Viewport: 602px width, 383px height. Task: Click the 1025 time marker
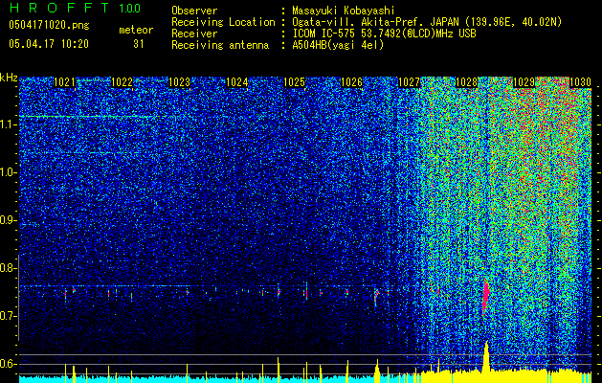[294, 82]
